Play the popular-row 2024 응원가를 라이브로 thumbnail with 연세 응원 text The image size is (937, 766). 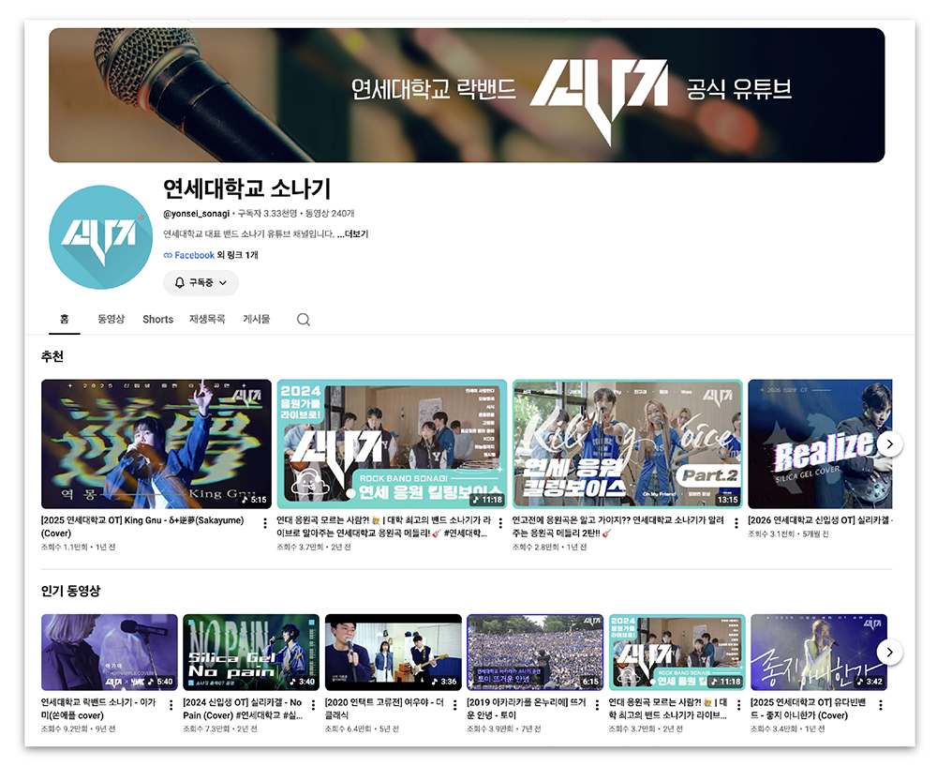[677, 652]
